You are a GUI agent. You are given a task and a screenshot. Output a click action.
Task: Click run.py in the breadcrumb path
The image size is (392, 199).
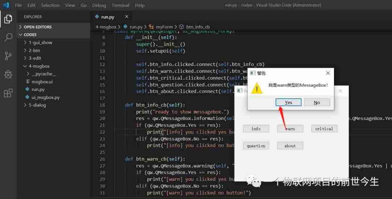[x=136, y=27]
